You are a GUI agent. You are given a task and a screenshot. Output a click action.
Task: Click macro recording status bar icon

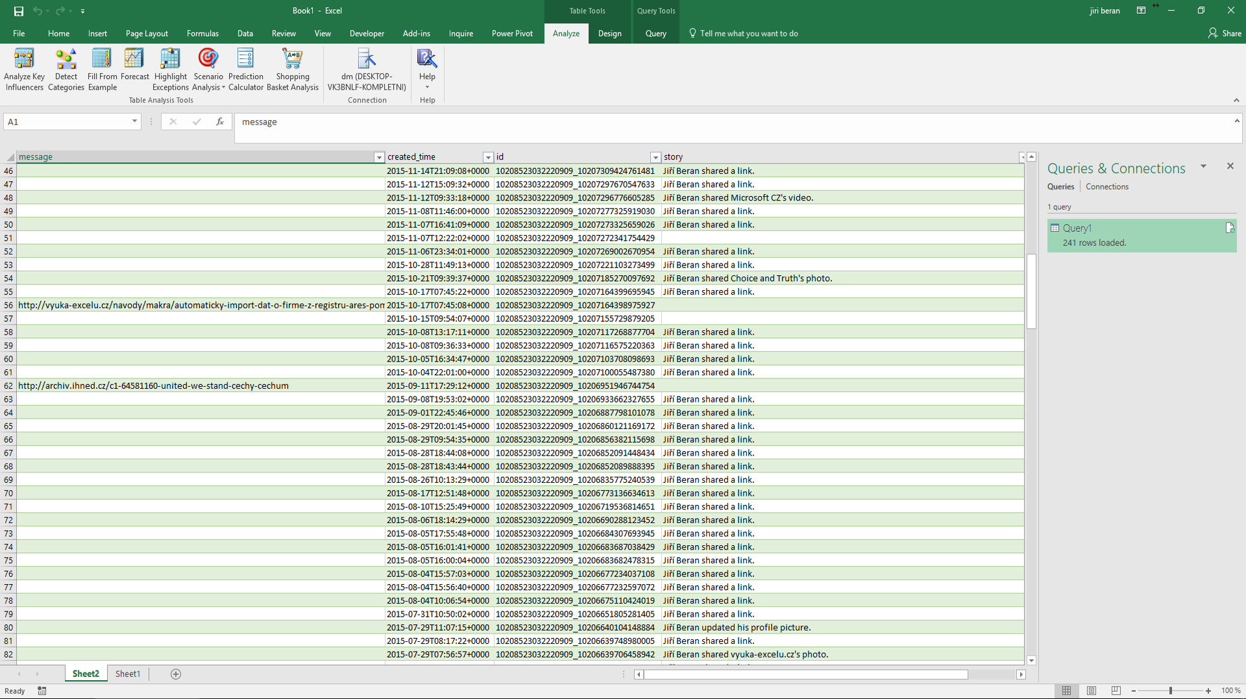click(42, 691)
